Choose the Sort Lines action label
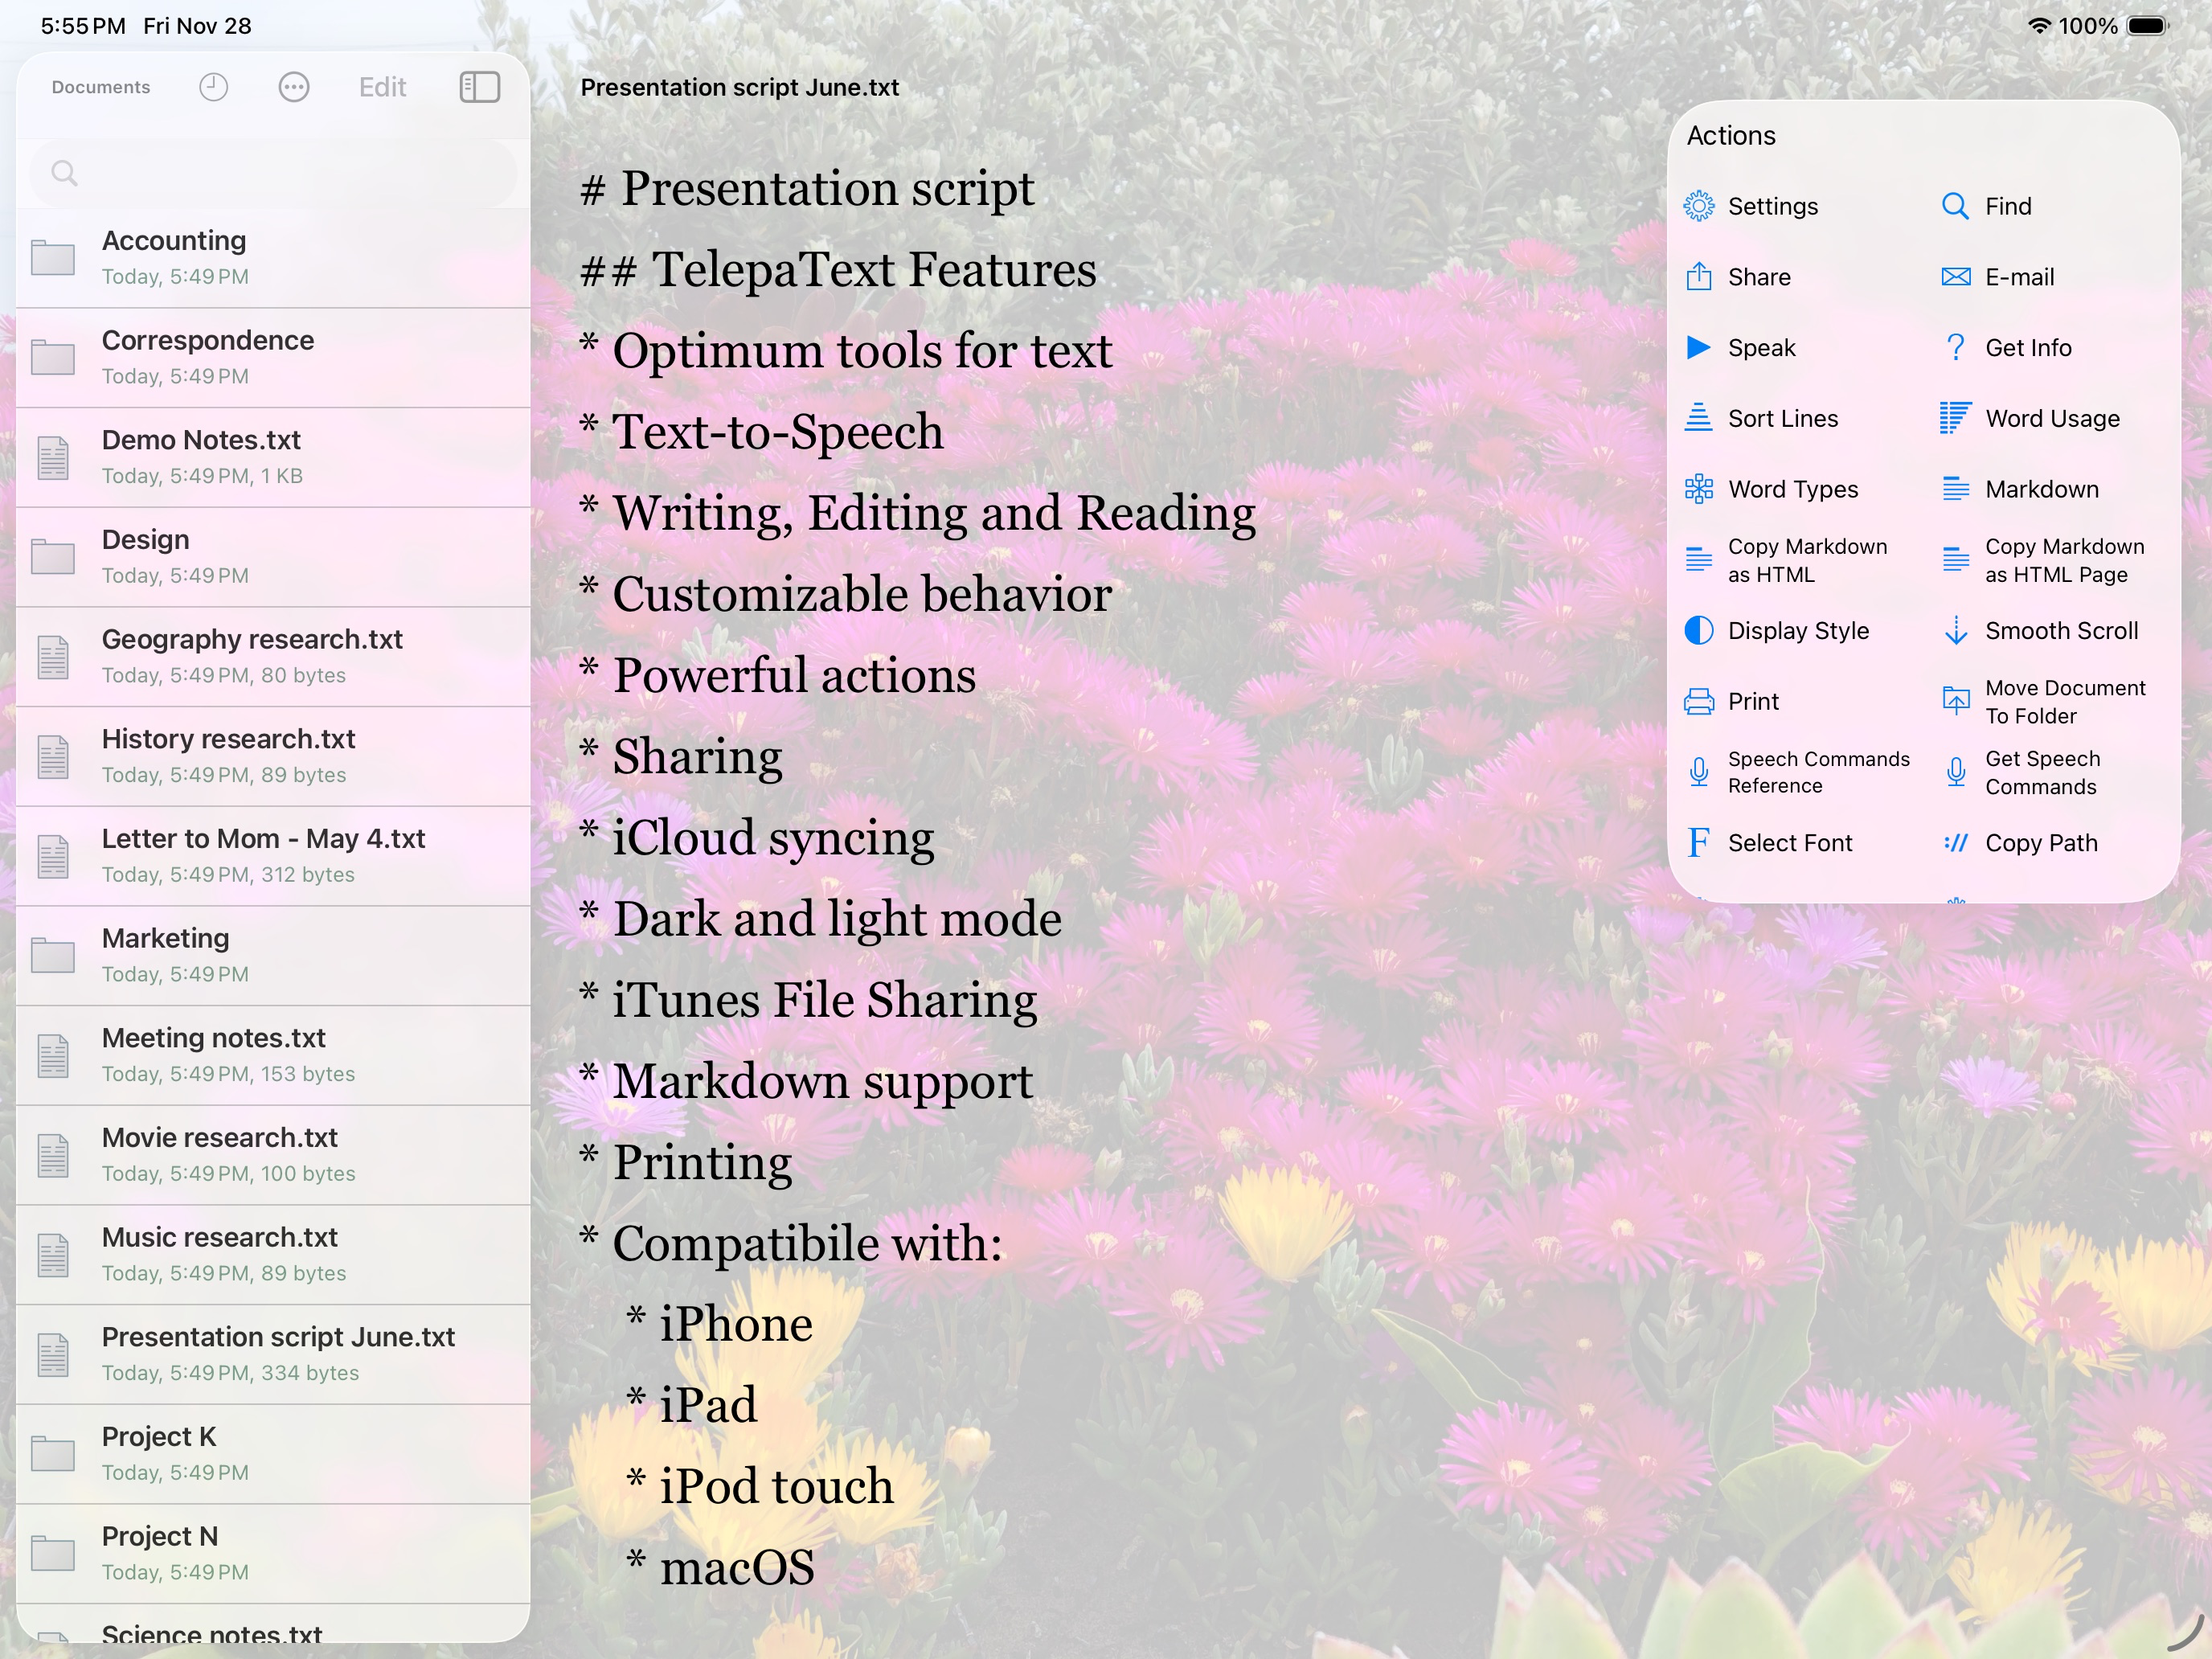The image size is (2212, 1659). (x=1783, y=418)
